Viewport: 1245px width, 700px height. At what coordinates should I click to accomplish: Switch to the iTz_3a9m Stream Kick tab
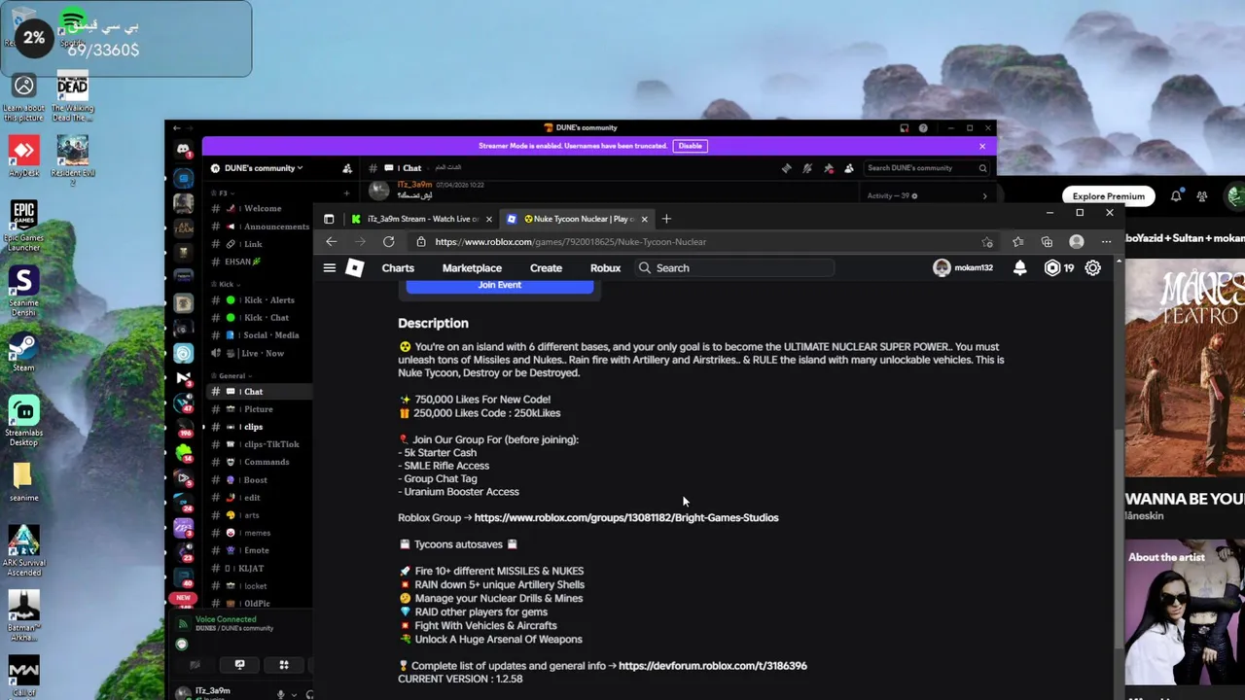point(422,219)
